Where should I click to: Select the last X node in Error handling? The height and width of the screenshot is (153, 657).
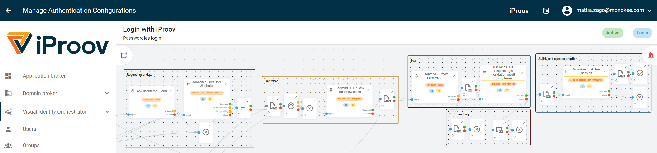pyautogui.click(x=519, y=130)
